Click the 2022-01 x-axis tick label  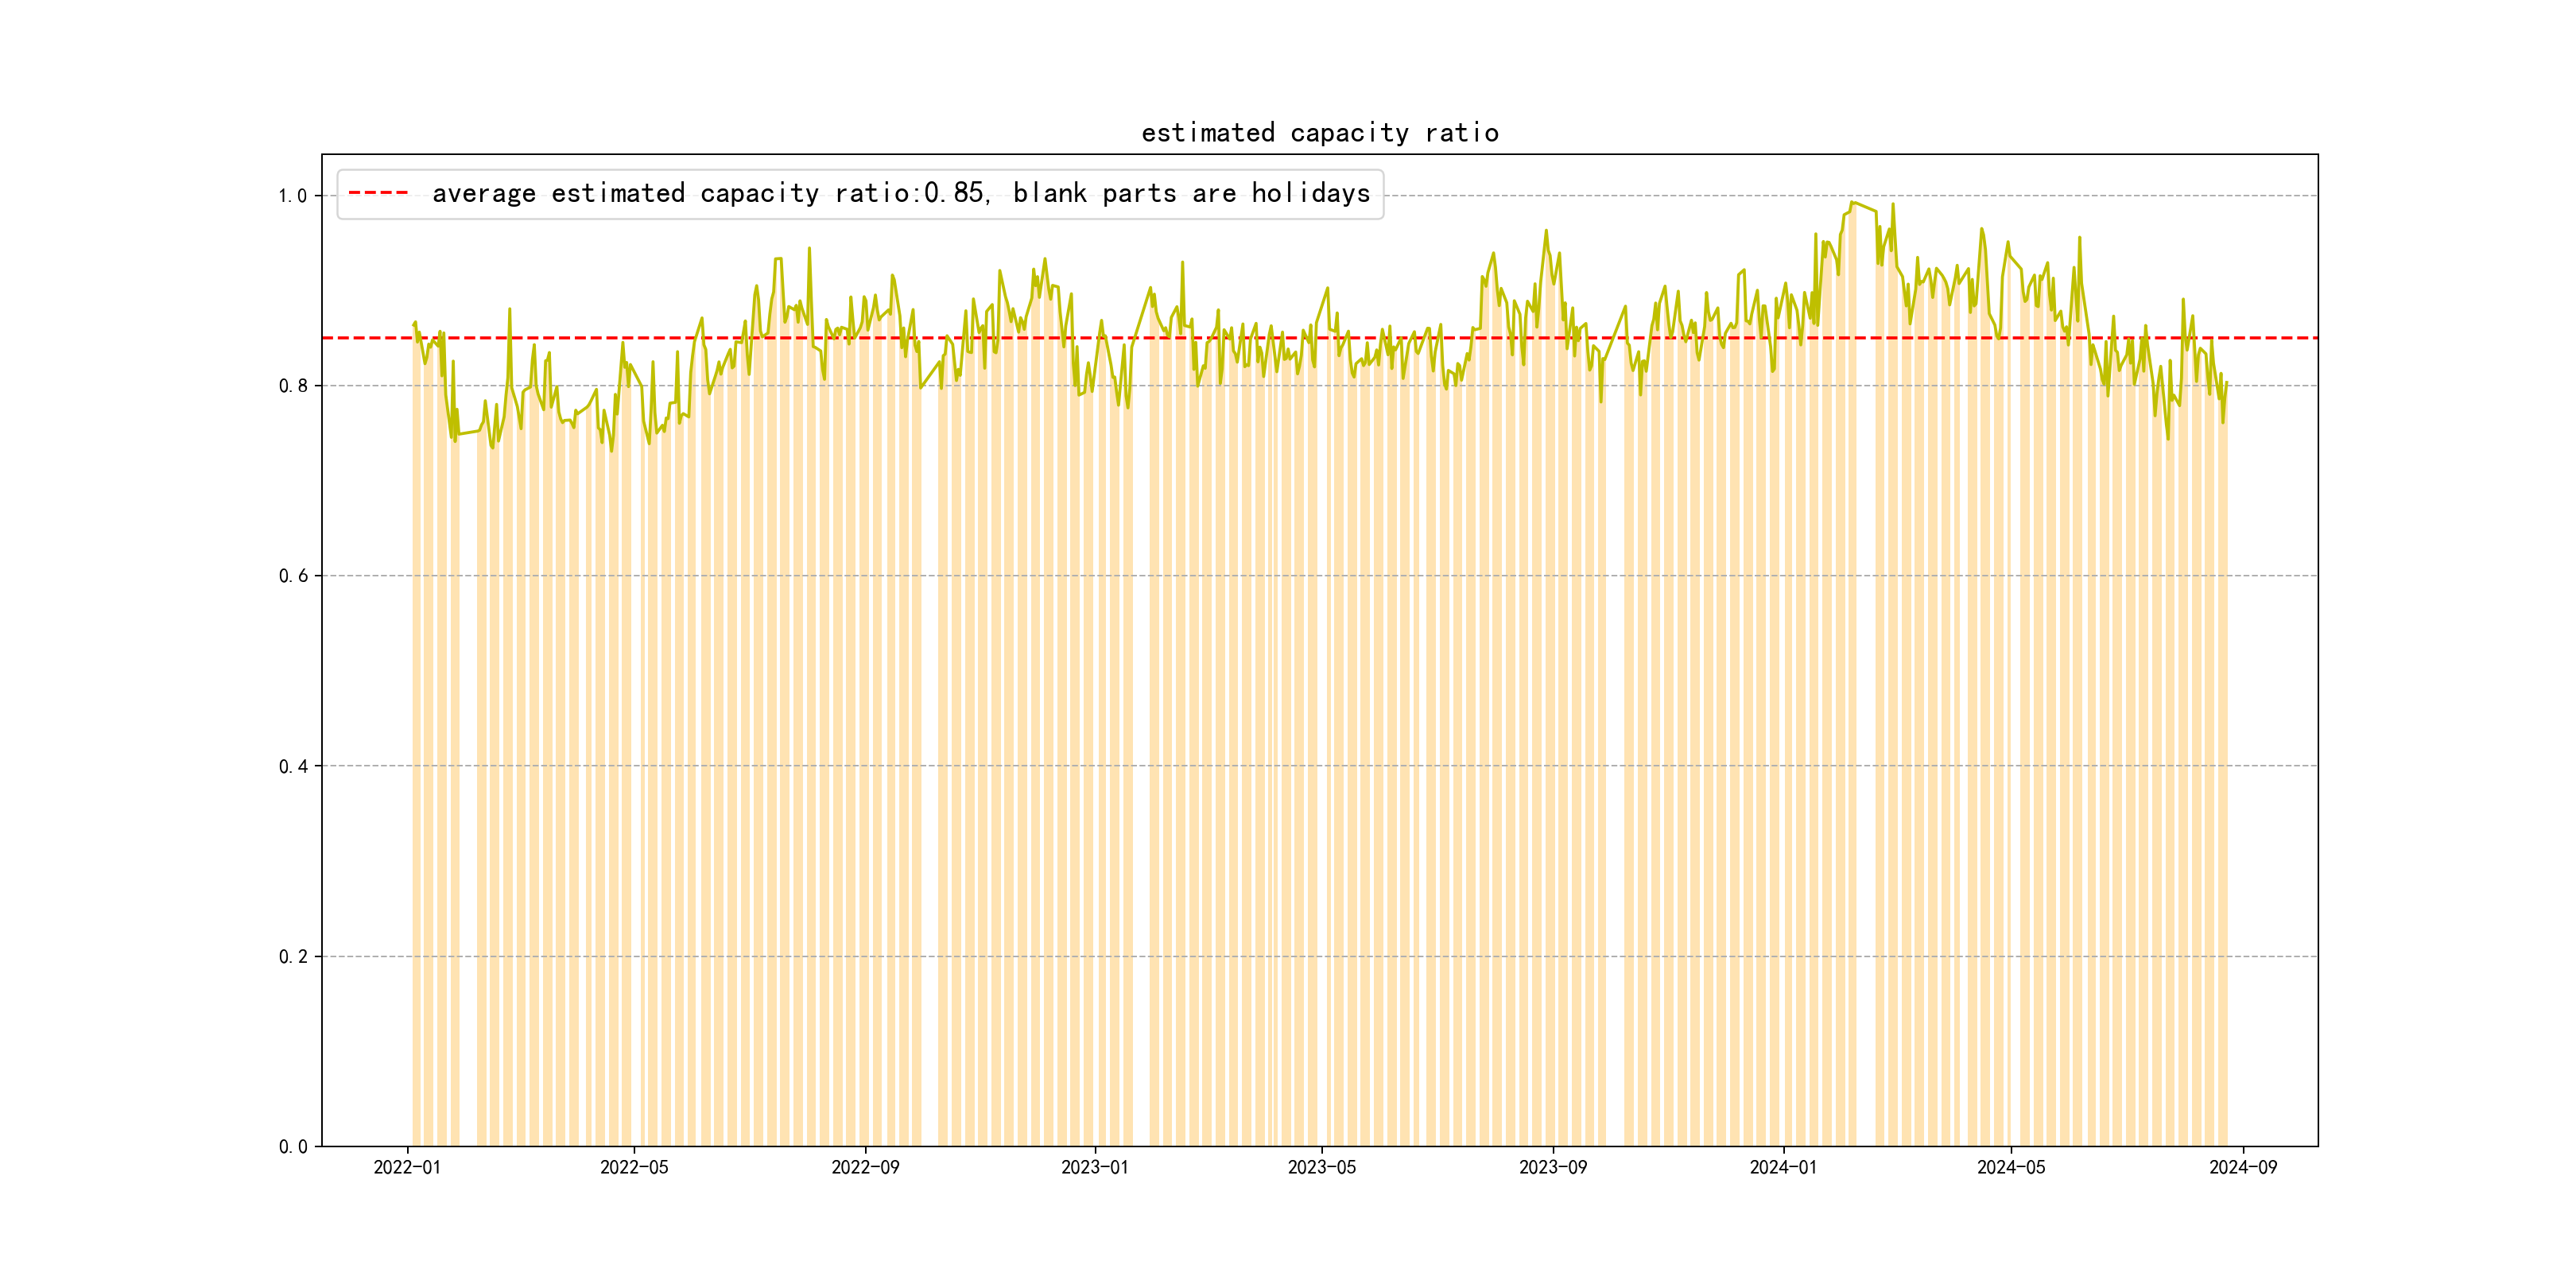(x=407, y=1167)
